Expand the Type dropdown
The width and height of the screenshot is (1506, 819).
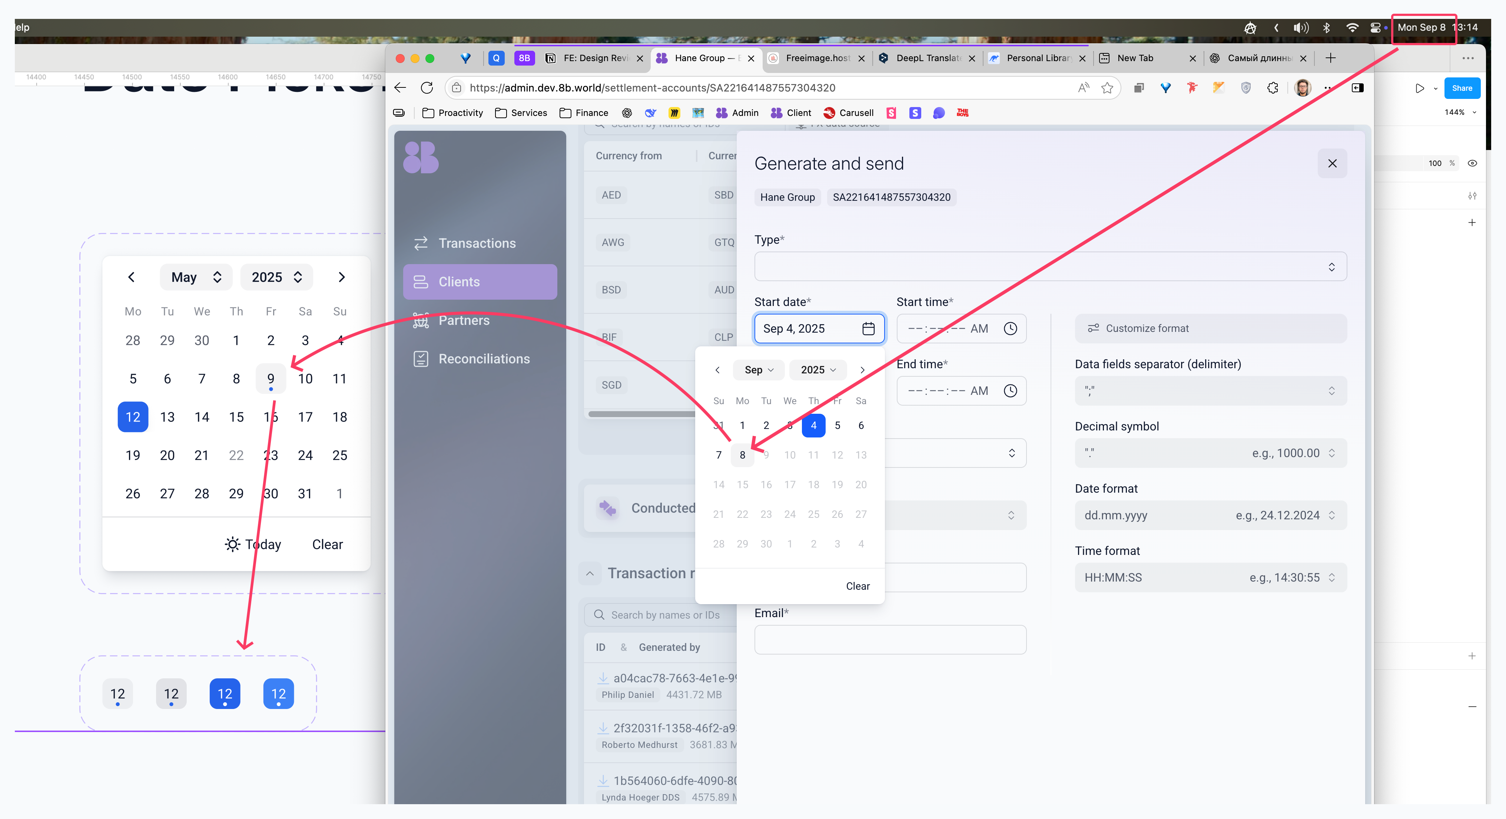[x=1051, y=267]
